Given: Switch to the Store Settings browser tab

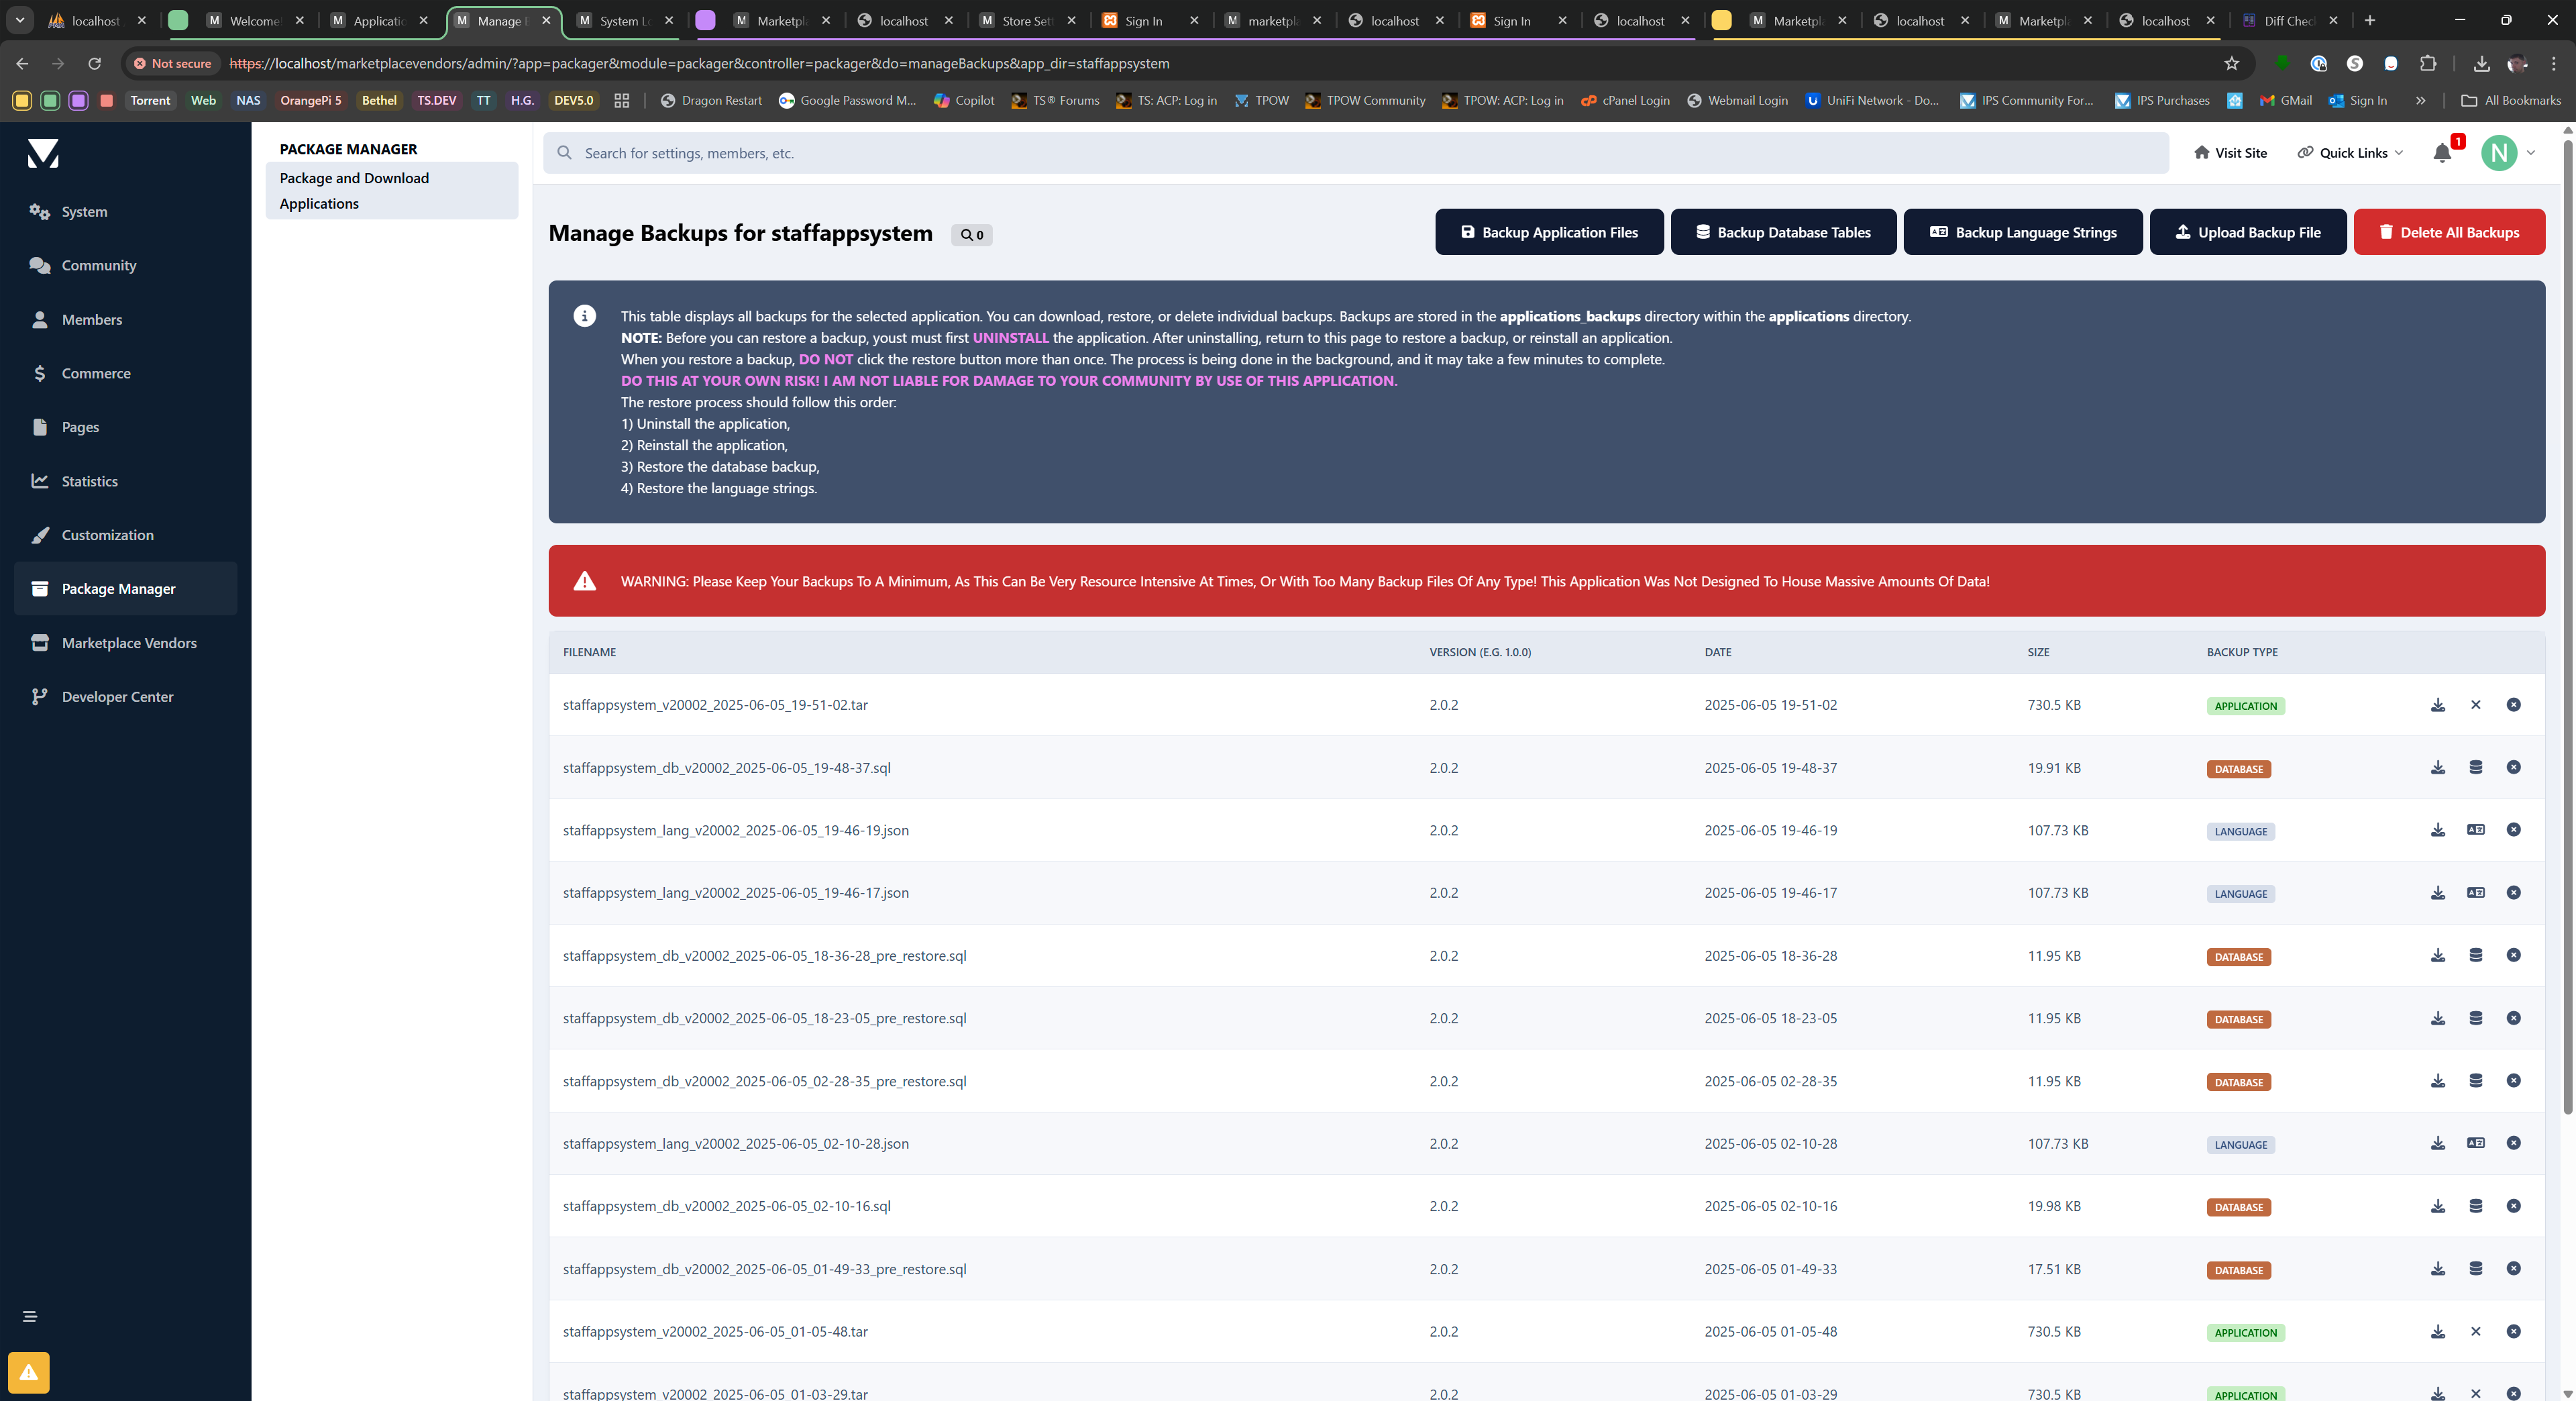Looking at the screenshot, I should pos(1027,20).
